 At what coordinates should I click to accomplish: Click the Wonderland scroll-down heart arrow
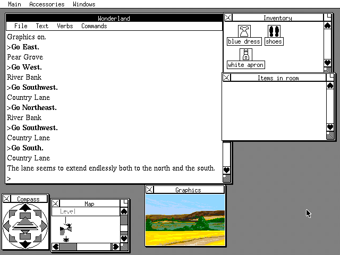point(227,170)
